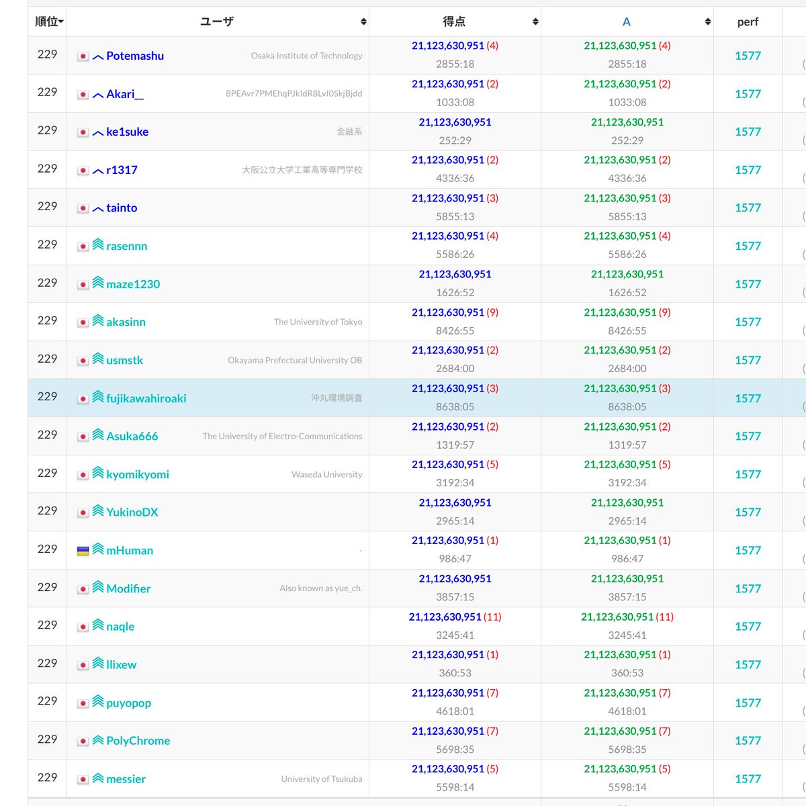The image size is (806, 806).
Task: Open kyomikyomi user profile
Action: (x=138, y=474)
